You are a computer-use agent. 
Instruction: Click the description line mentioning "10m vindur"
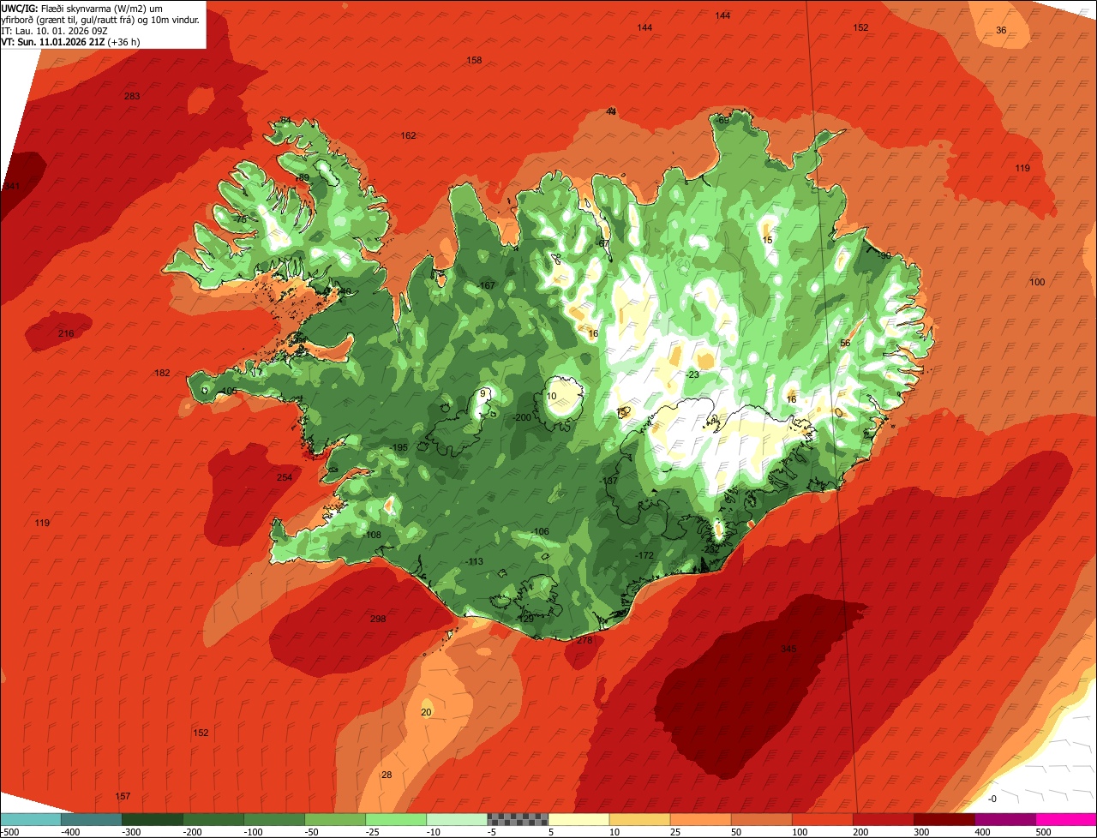tap(99, 19)
